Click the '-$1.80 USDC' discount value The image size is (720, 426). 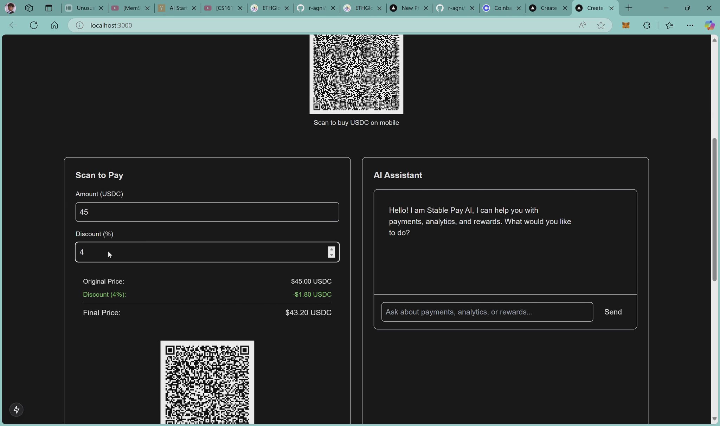point(312,294)
